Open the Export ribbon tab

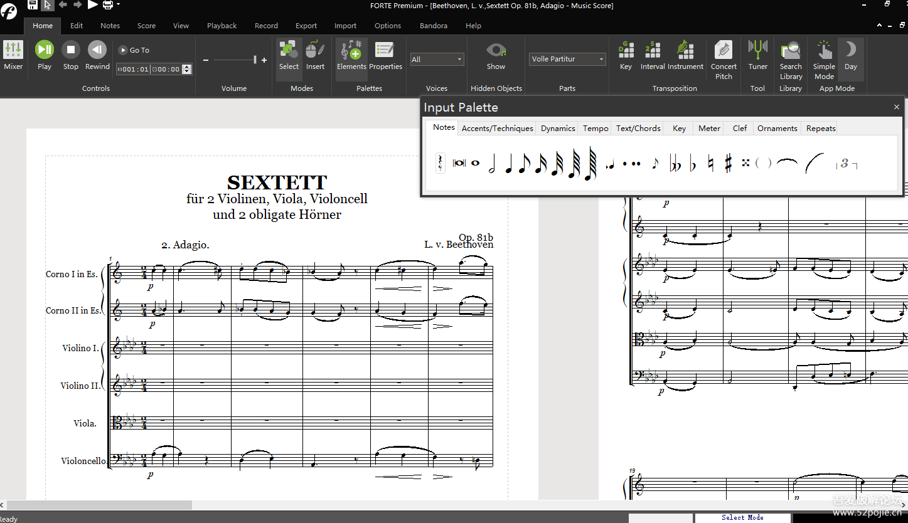[x=306, y=26]
